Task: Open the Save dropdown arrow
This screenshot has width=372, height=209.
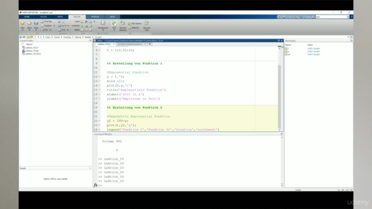Action: click(x=36, y=30)
